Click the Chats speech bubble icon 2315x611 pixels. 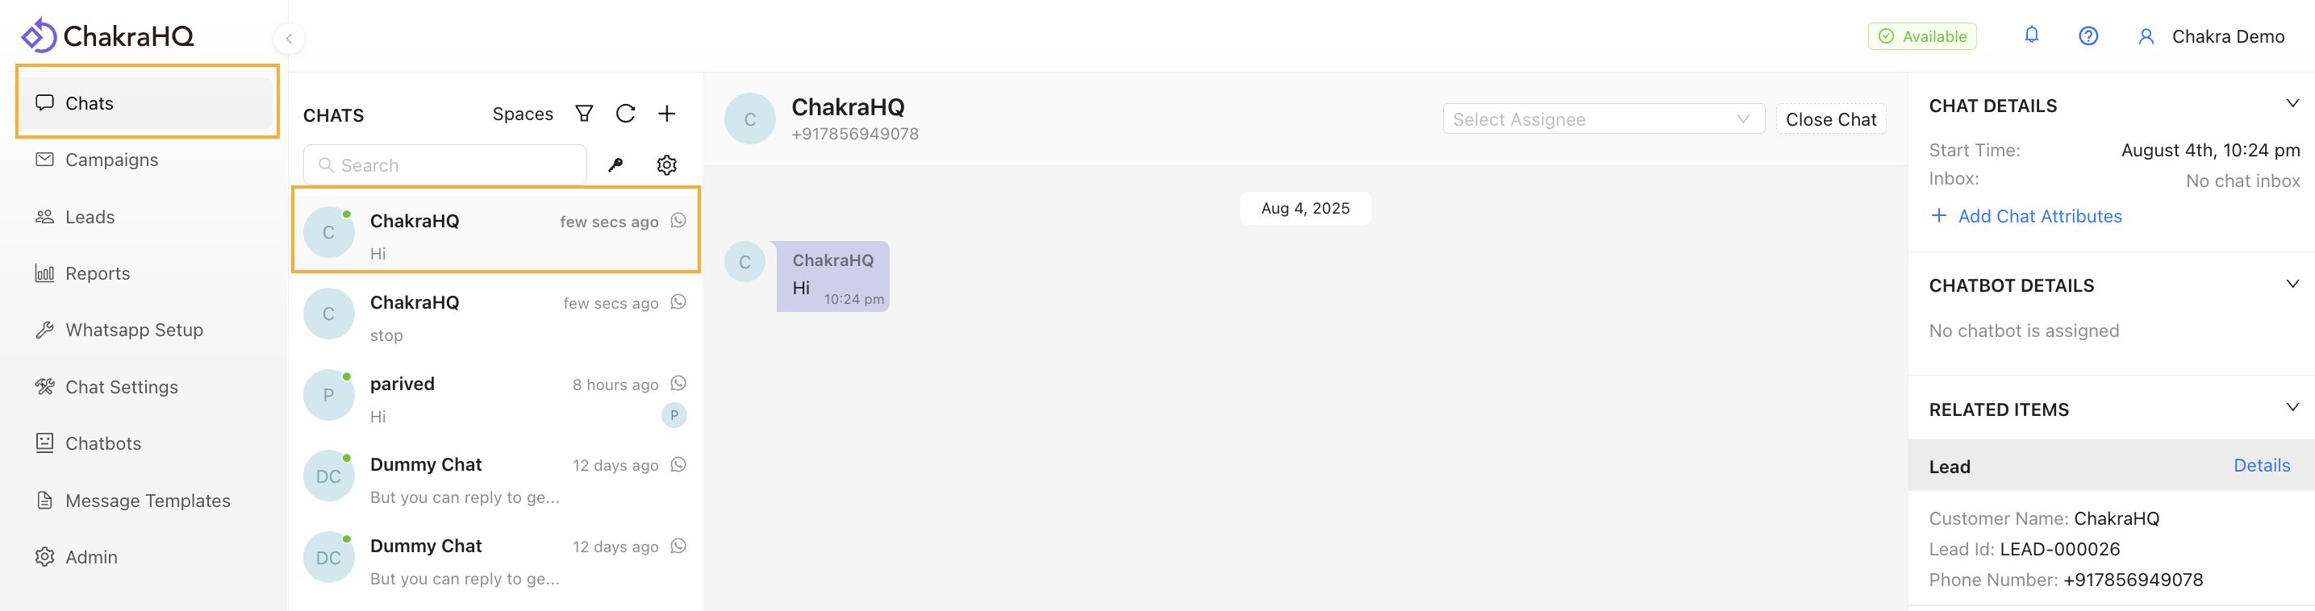click(44, 103)
